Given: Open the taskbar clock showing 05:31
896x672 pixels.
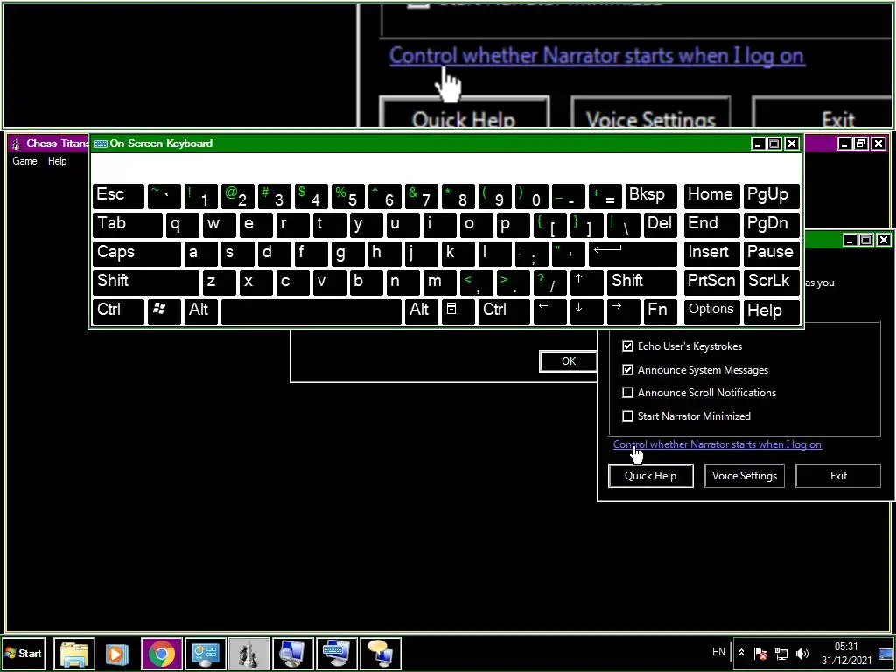Looking at the screenshot, I should click(x=846, y=653).
